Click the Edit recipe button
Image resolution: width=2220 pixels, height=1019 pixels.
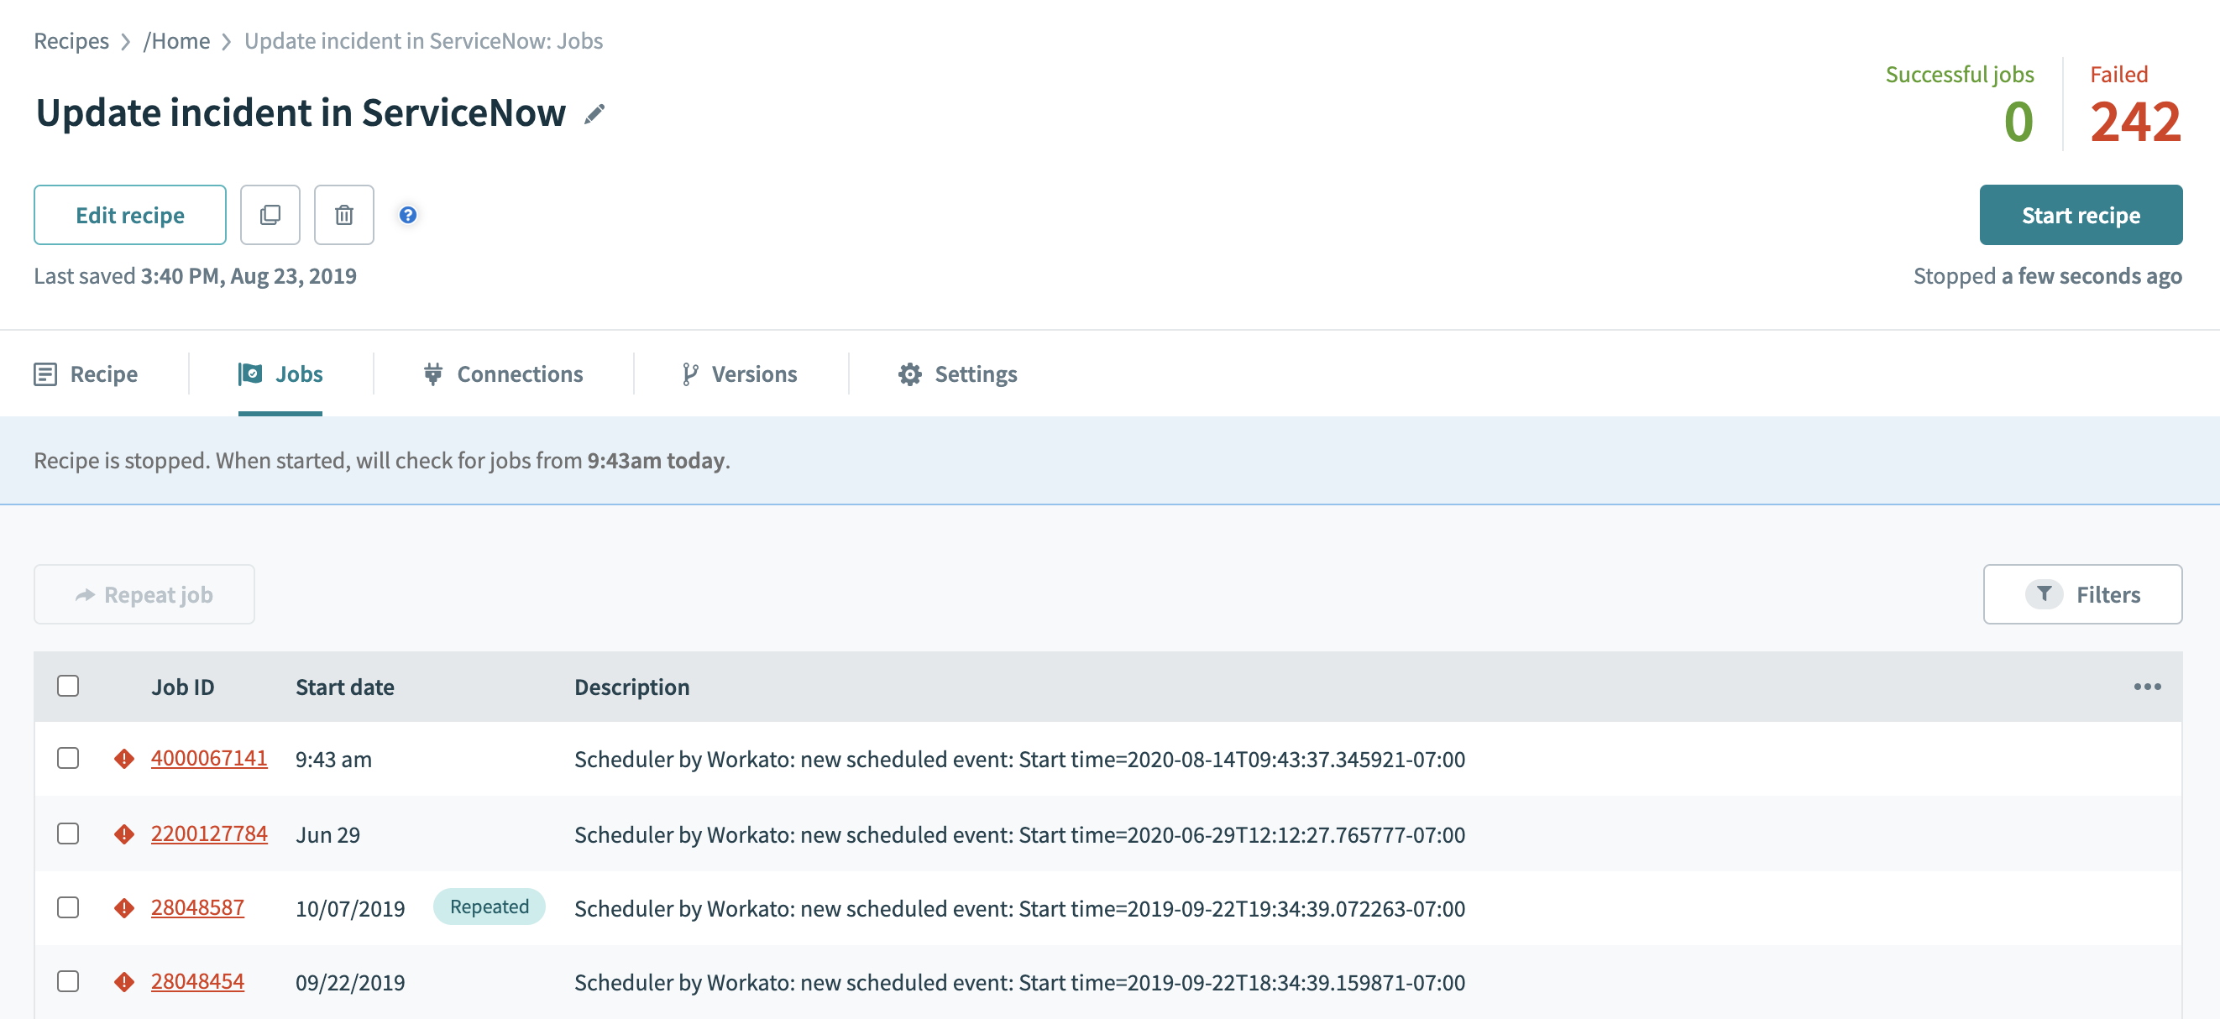coord(130,214)
